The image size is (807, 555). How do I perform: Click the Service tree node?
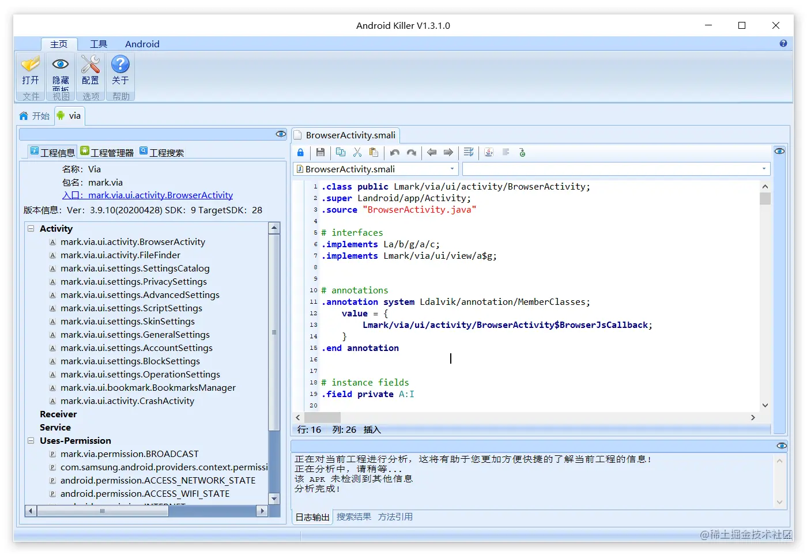click(x=55, y=428)
